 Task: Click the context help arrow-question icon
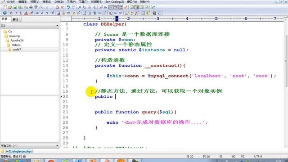pyautogui.click(x=153, y=7)
